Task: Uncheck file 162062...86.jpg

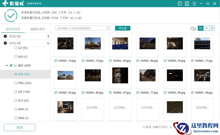Action: point(138,61)
